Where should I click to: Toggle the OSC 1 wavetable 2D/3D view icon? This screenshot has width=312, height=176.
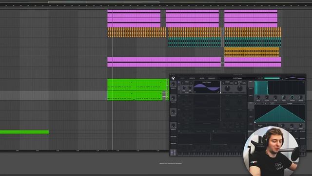[x=195, y=92]
